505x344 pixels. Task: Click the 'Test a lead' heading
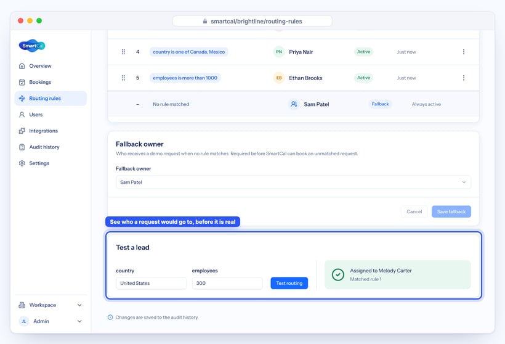[132, 247]
